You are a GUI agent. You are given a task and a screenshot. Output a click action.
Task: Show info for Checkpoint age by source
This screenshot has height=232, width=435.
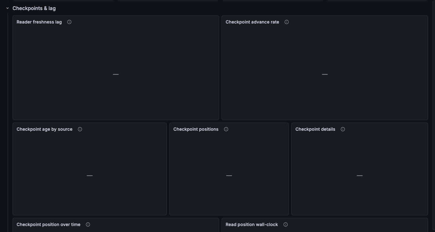coord(80,129)
